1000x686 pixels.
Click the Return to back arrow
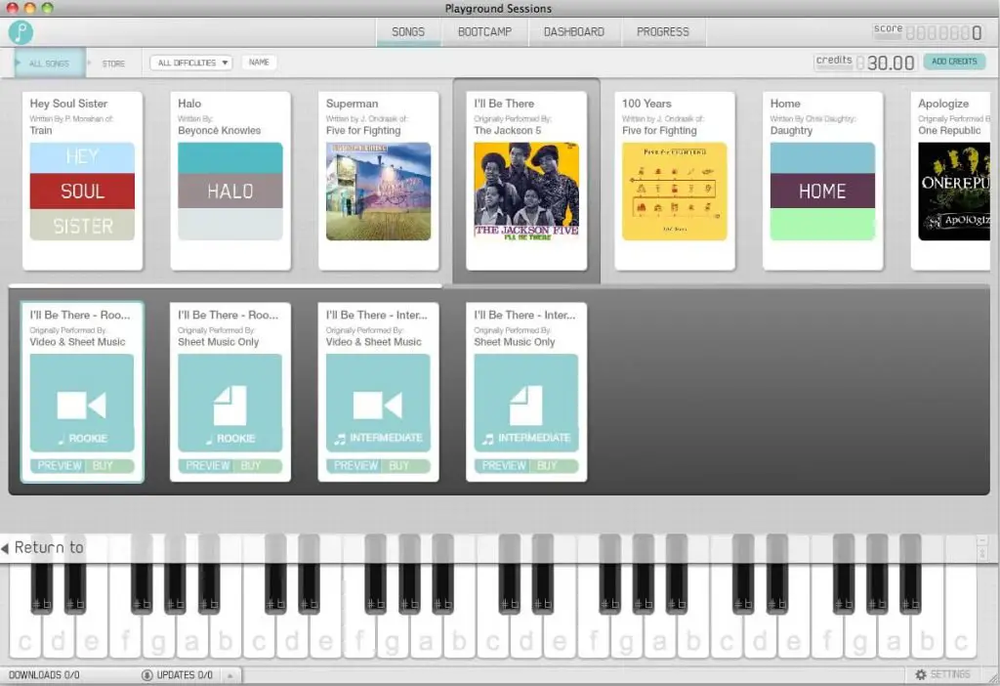(x=5, y=548)
